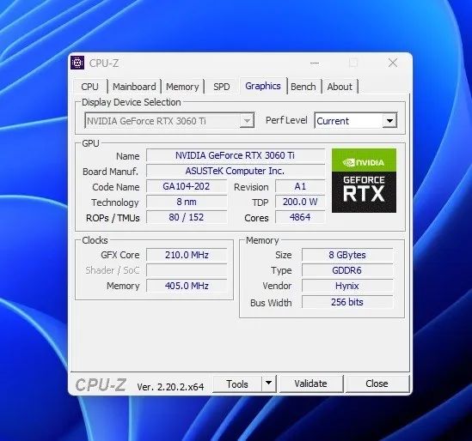Click the TDP 200.0 W value
The image size is (472, 441).
[x=300, y=202]
